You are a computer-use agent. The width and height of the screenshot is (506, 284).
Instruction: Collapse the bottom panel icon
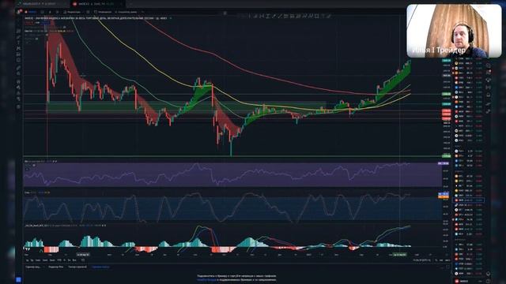click(441, 267)
